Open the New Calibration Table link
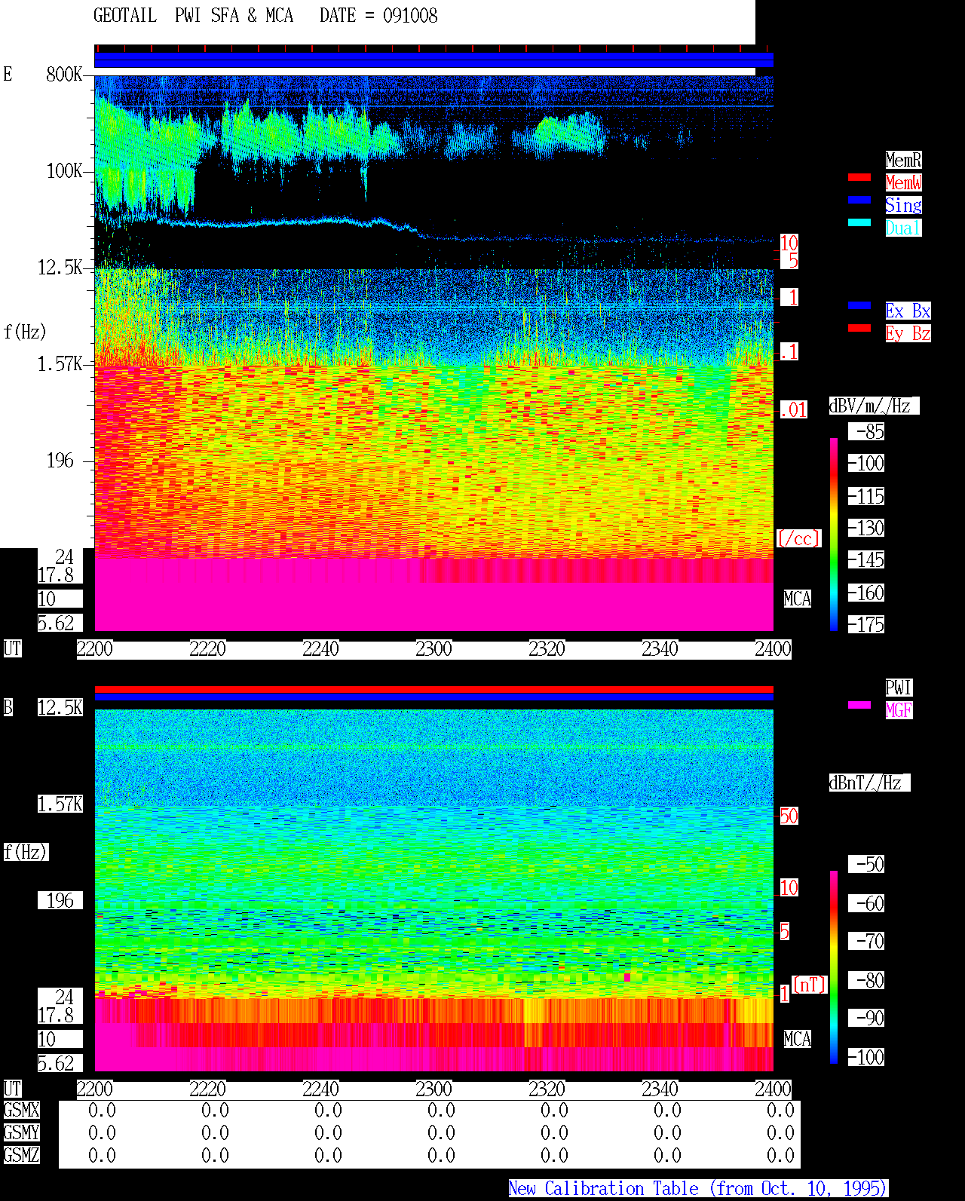 click(x=698, y=1188)
